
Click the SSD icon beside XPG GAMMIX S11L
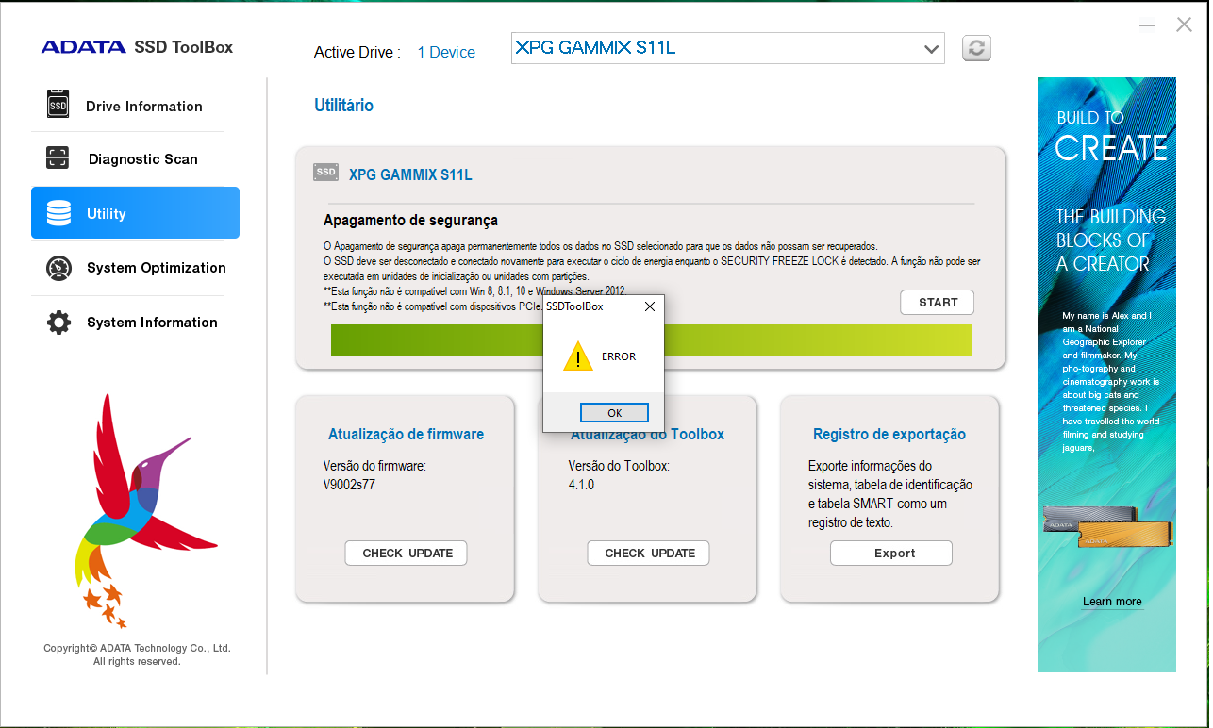pos(326,172)
